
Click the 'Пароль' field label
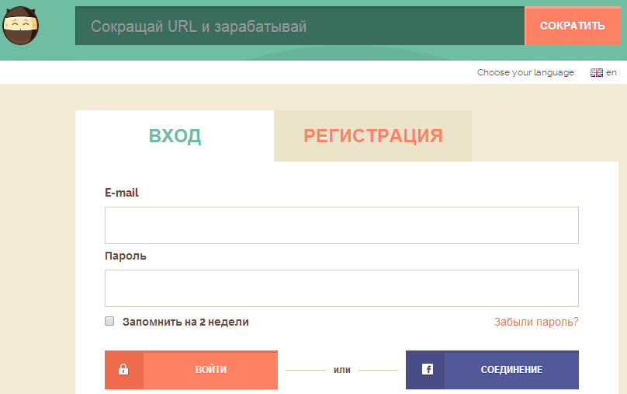coord(126,256)
